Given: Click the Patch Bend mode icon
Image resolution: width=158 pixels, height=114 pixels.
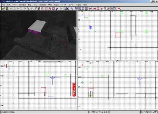Looking at the screenshot, I should coord(102,9).
